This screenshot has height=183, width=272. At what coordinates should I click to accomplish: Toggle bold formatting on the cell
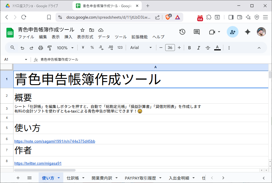click(189, 48)
